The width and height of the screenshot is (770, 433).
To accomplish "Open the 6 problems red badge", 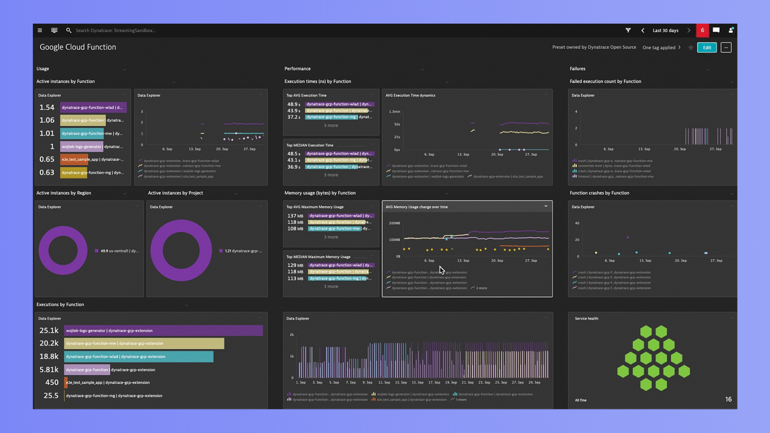I will (x=702, y=30).
